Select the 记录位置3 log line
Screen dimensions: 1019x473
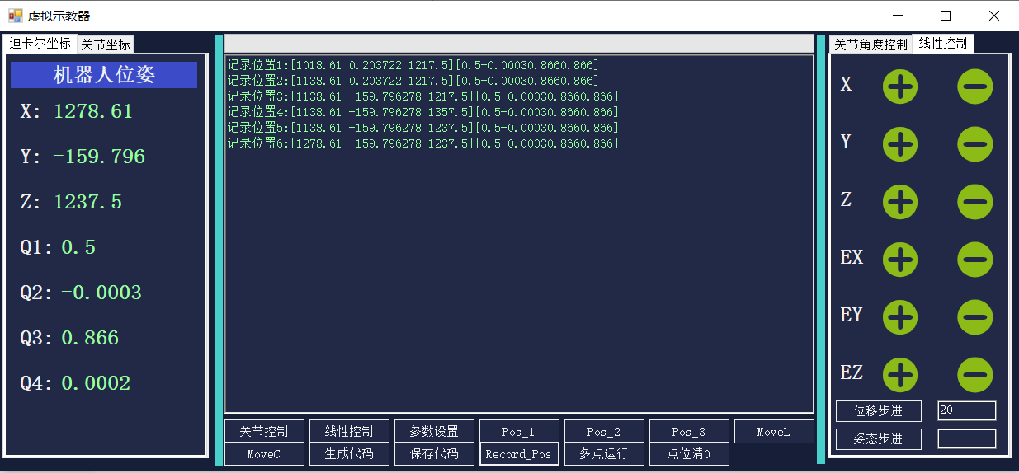(422, 96)
